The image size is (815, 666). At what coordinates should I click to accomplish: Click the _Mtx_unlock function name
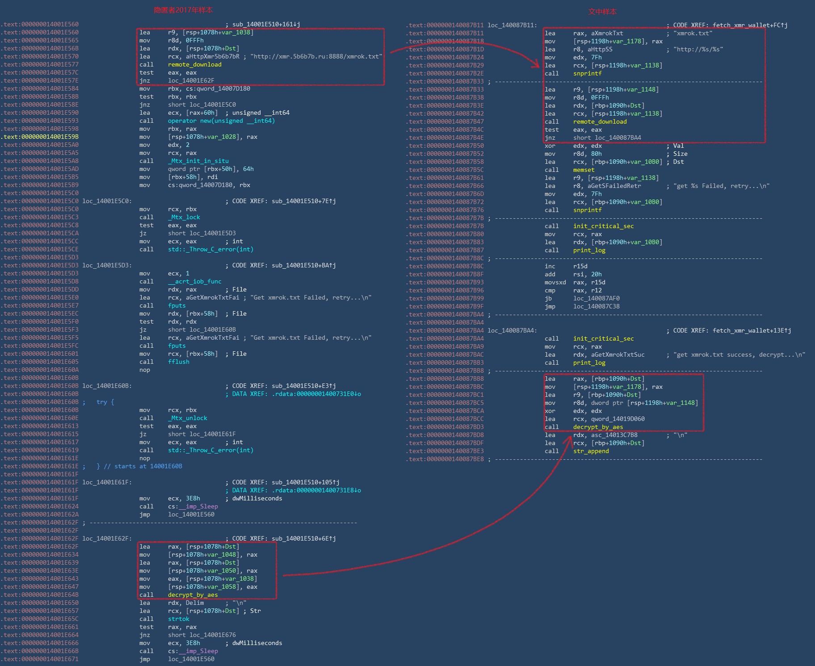point(187,418)
